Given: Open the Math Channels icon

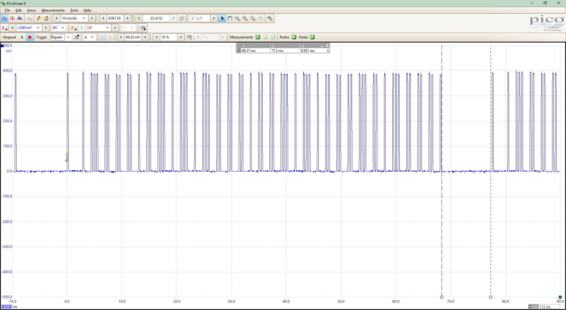Looking at the screenshot, I should pyautogui.click(x=143, y=28).
